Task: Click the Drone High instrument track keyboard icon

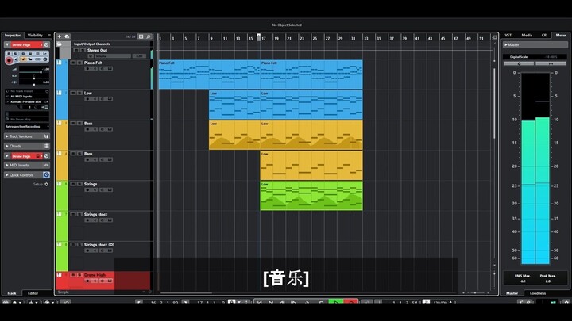Action: (x=59, y=275)
